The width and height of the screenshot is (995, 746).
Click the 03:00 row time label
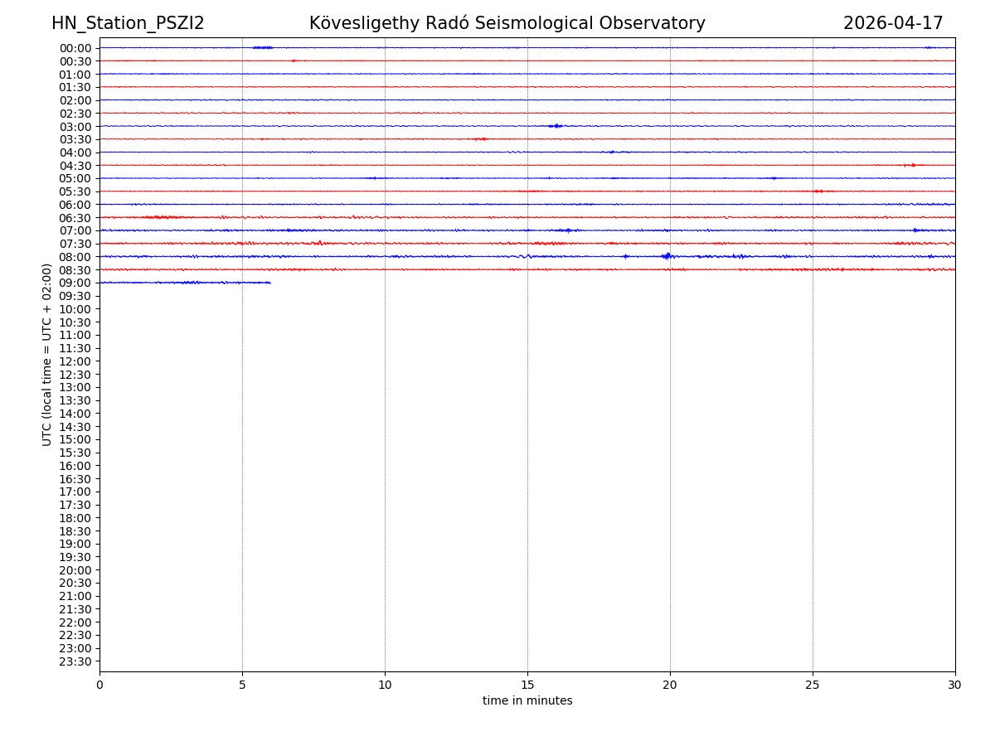75,127
